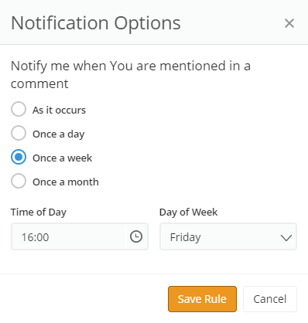Select the As it occurs radio button

click(x=19, y=109)
